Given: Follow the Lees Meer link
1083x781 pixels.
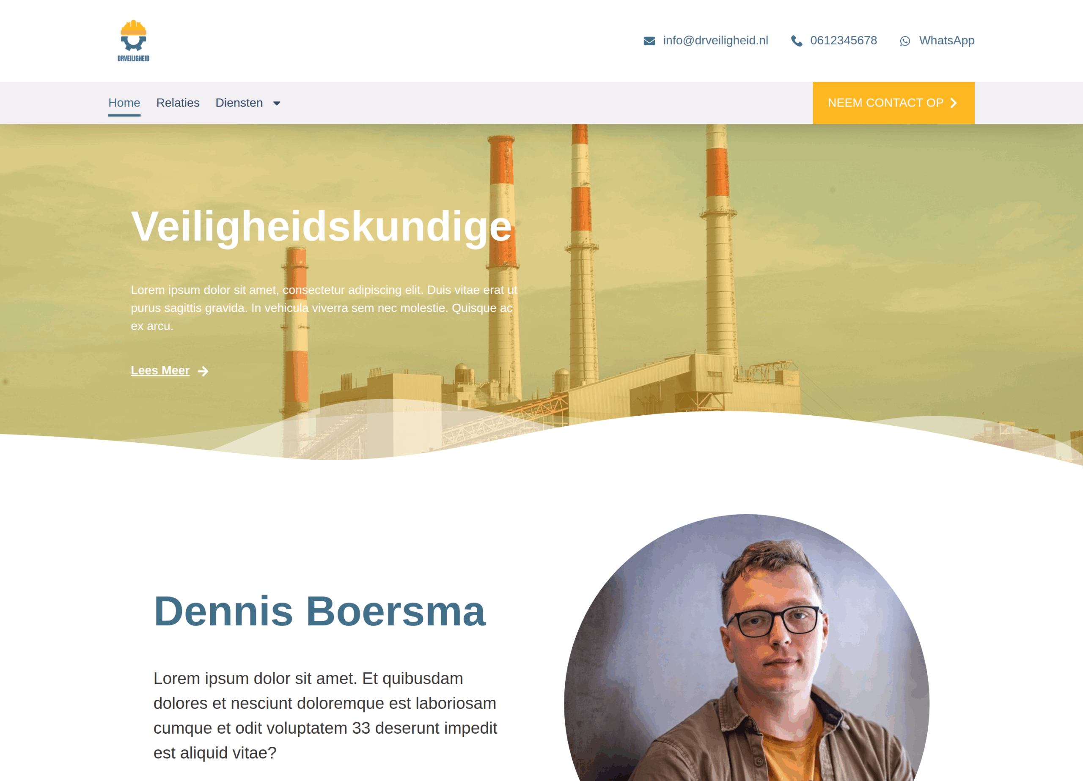Looking at the screenshot, I should pos(160,370).
